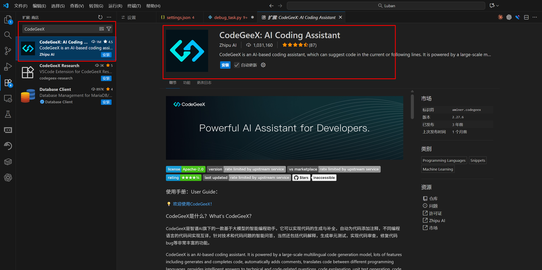This screenshot has height=270, width=542.
Task: Open the editor actions ellipsis menu
Action: click(534, 17)
